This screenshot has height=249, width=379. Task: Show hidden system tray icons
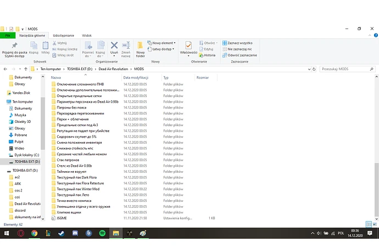click(x=313, y=233)
